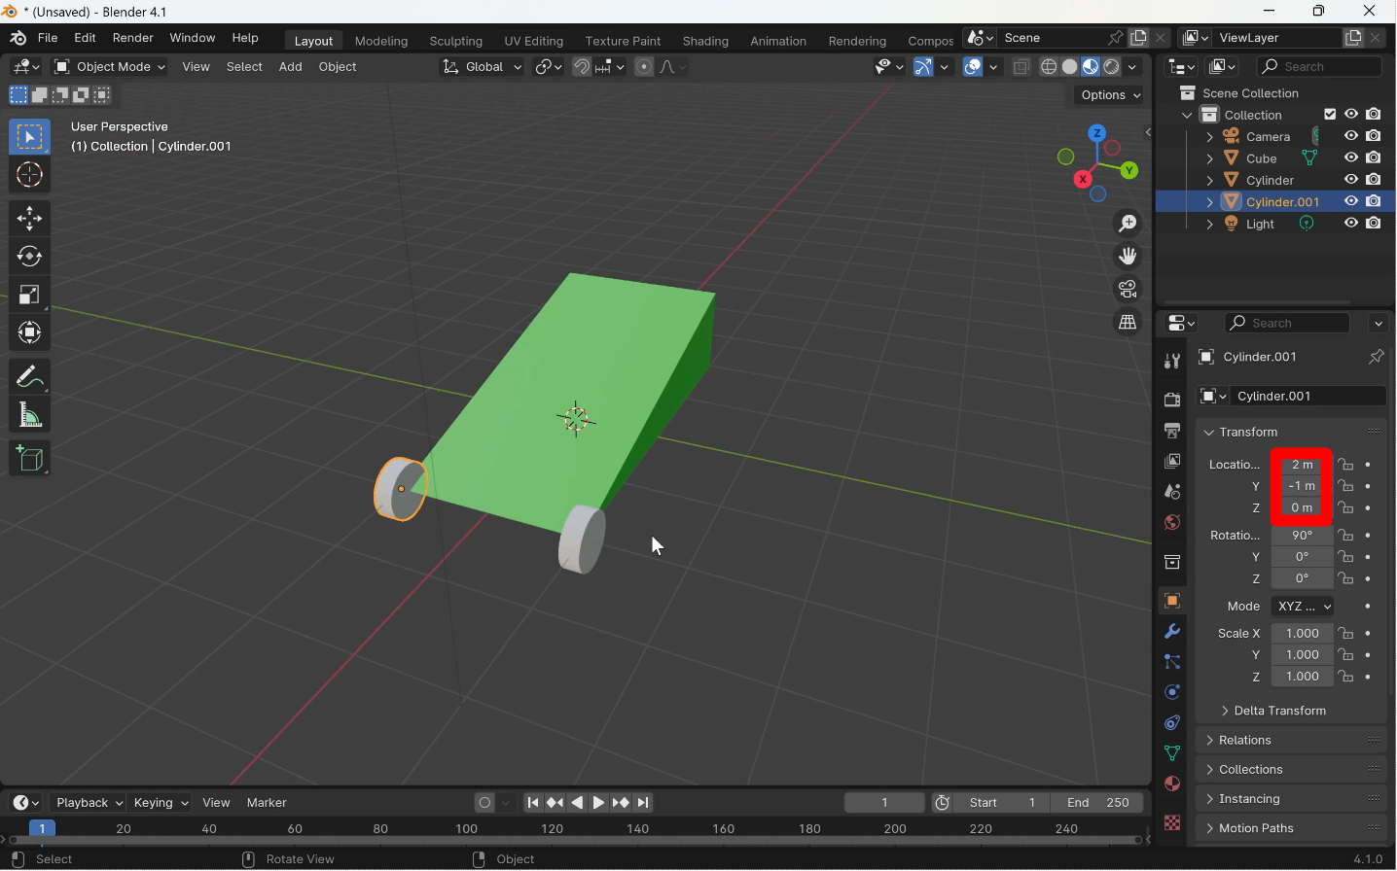Open the File menu
Screen dimensions: 1397x871
48,38
